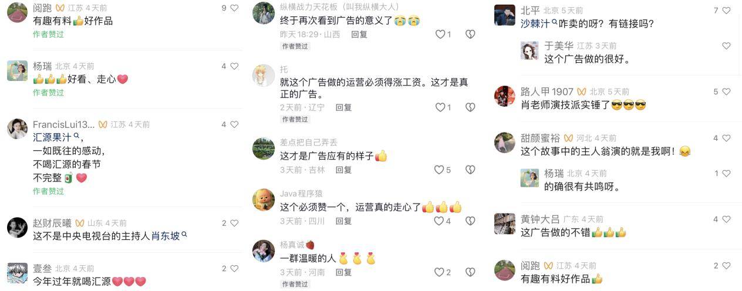The image size is (742, 291).
Task: Like 甜颜蜜裕's comment with 4 likes
Action: point(726,138)
